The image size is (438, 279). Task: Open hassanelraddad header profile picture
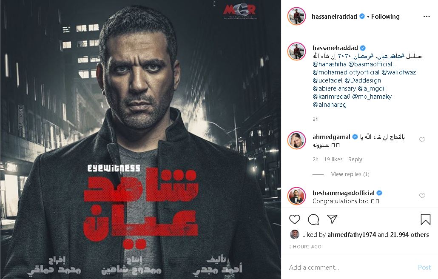pyautogui.click(x=297, y=17)
